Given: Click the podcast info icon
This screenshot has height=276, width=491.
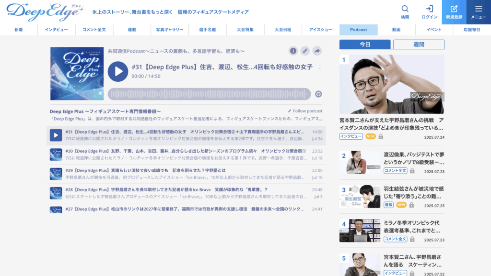Looking at the screenshot, I should click(293, 51).
